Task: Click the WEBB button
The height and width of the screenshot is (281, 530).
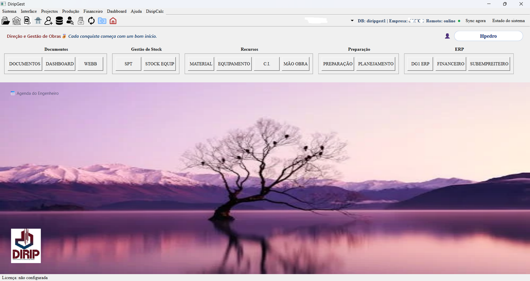Action: tap(90, 64)
